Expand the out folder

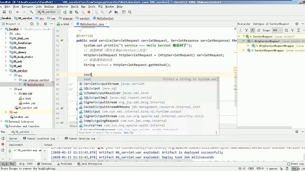[x=6, y=112]
